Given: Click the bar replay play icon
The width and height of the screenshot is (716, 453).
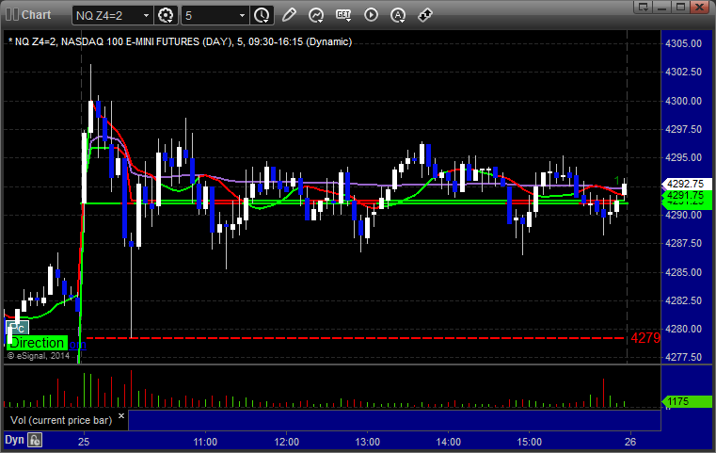Looking at the screenshot, I should [371, 15].
